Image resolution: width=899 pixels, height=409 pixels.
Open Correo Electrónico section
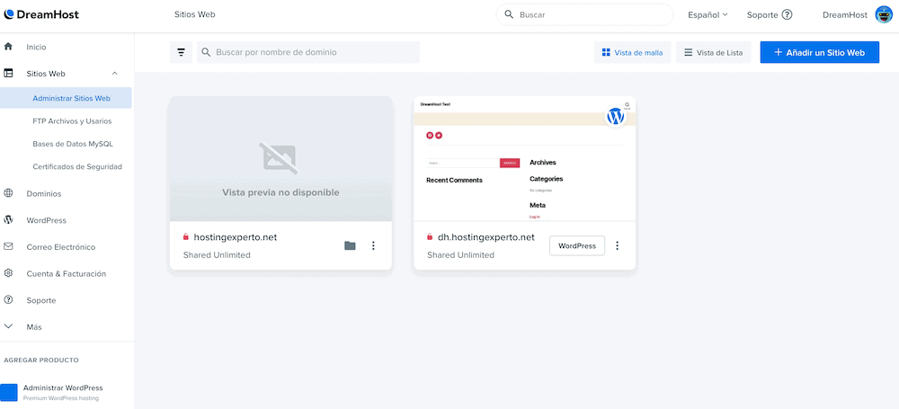61,247
